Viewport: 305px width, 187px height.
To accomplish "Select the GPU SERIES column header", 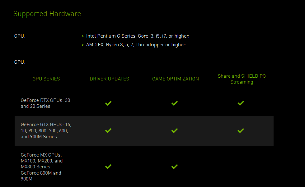I will [x=46, y=79].
